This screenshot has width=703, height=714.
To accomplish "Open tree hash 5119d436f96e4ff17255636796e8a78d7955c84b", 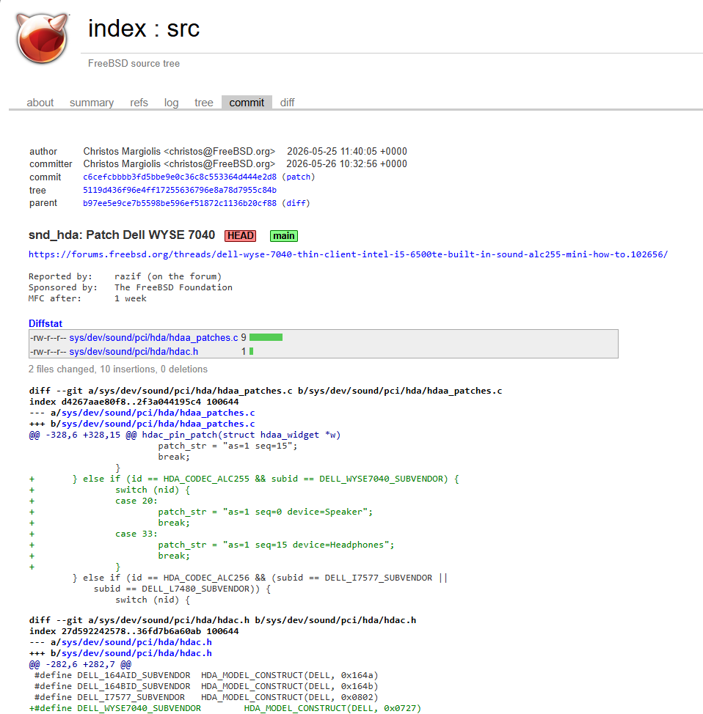I will (180, 190).
